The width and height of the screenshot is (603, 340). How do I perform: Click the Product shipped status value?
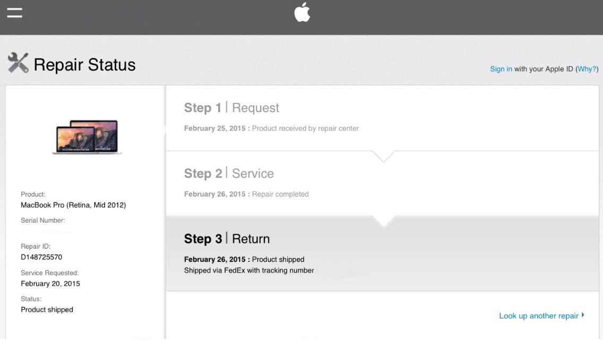pyautogui.click(x=47, y=310)
